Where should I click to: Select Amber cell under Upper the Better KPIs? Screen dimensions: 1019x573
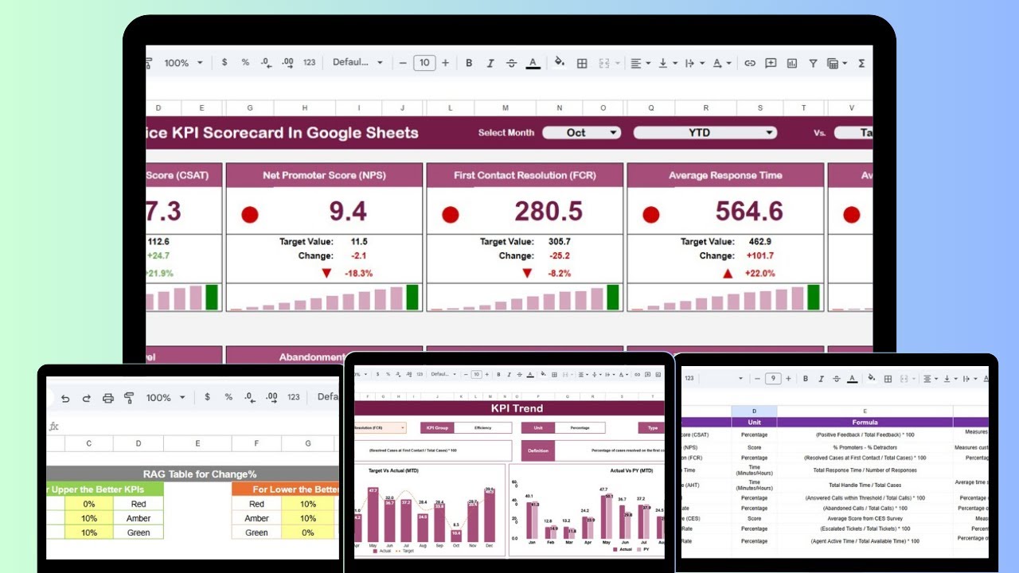pyautogui.click(x=139, y=518)
